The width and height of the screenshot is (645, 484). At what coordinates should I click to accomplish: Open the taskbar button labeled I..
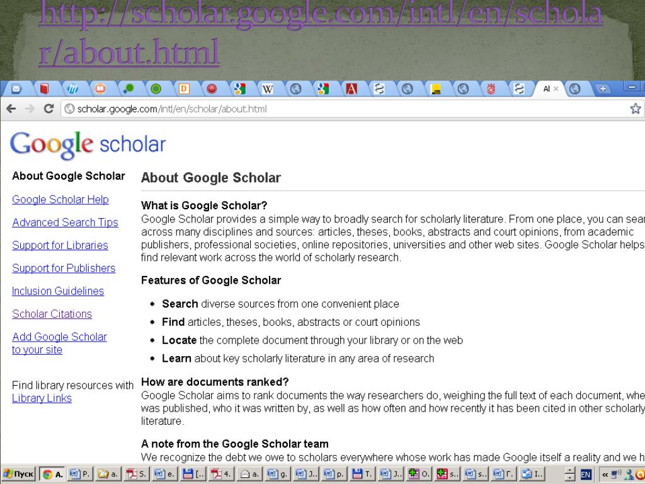click(532, 475)
